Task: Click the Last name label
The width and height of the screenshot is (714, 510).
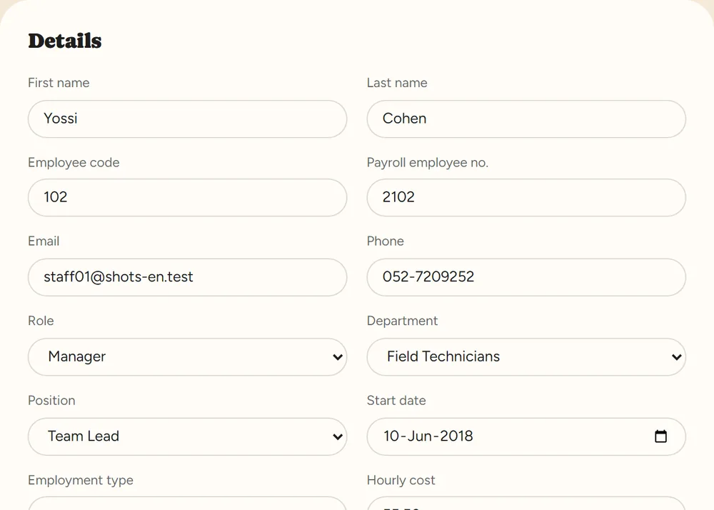Action: [397, 83]
